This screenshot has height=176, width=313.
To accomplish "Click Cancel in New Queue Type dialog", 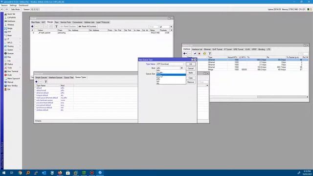I will pos(191,68).
